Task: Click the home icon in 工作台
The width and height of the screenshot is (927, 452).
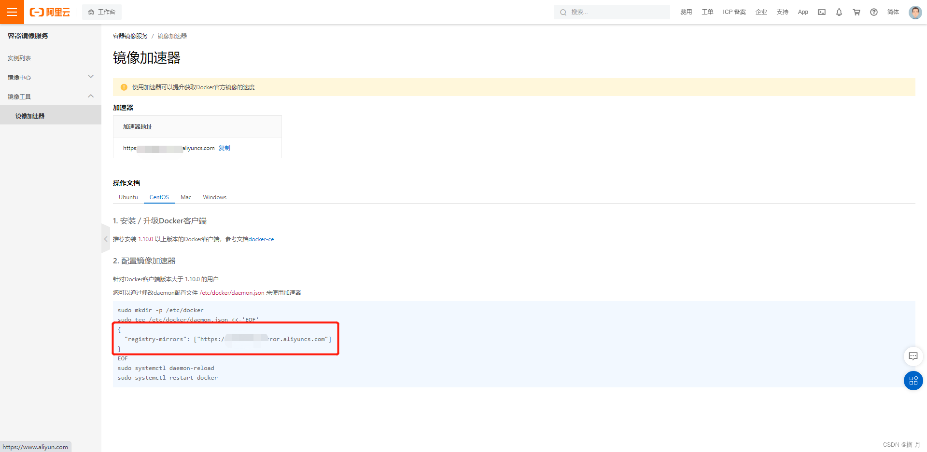Action: point(91,12)
